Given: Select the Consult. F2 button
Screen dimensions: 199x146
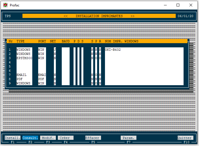Looking at the screenshot, I should click(x=30, y=138).
